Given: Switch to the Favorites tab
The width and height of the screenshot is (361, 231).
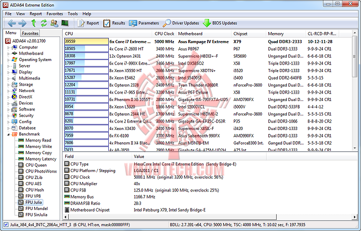Looking at the screenshot, I should [30, 33].
